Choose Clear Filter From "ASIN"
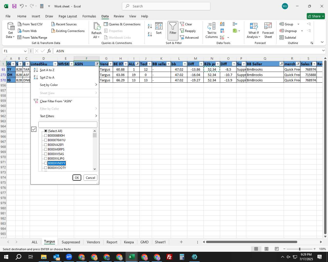This screenshot has height=262, width=328. tap(65, 101)
